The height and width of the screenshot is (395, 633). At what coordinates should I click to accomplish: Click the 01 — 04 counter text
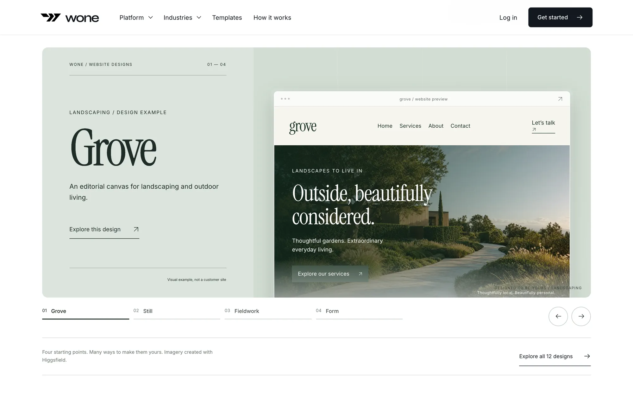tap(216, 64)
